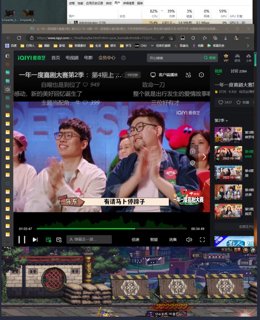The width and height of the screenshot is (260, 320).
Task: Switch to Task Manager 性能 tab
Action: point(80,3)
